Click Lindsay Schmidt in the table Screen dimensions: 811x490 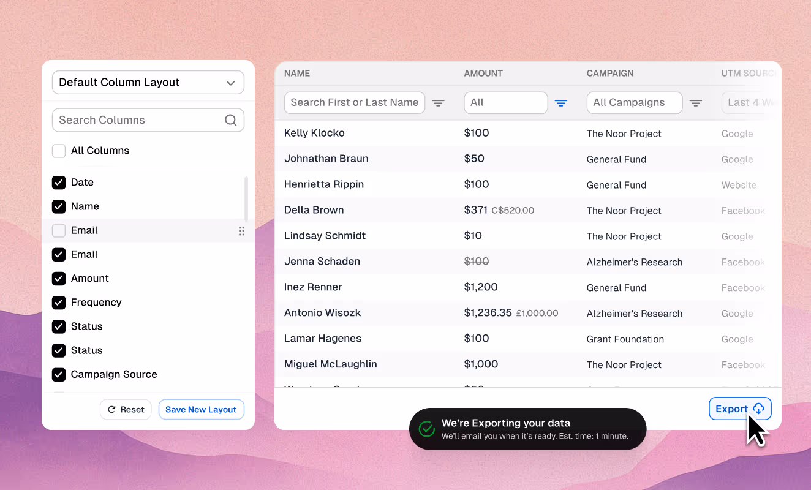[x=325, y=236]
